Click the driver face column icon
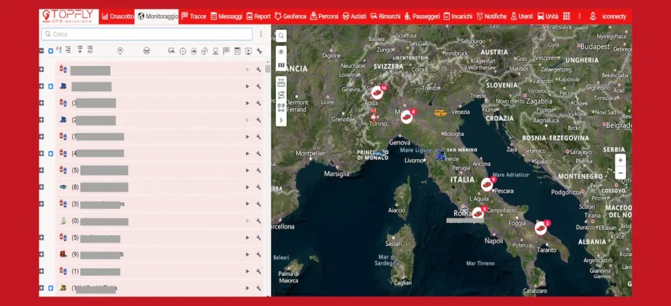The height and width of the screenshot is (306, 671). pyautogui.click(x=146, y=51)
